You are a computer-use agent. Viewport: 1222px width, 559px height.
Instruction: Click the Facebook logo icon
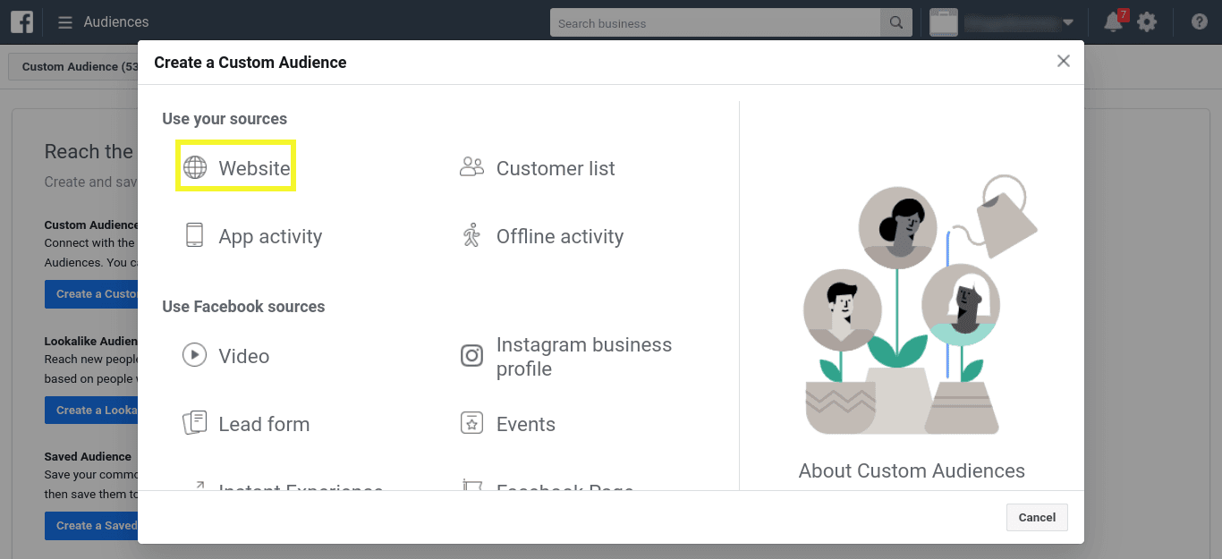tap(22, 22)
